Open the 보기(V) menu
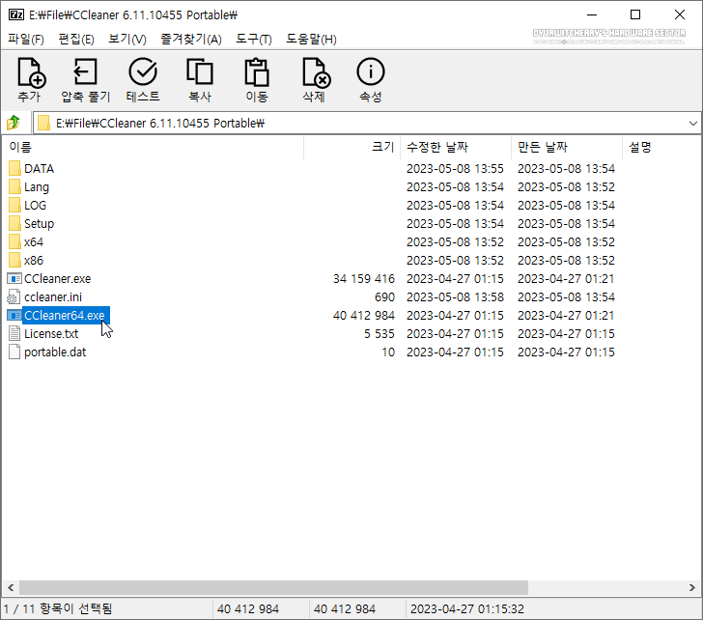Viewport: 703px width, 620px height. [127, 40]
